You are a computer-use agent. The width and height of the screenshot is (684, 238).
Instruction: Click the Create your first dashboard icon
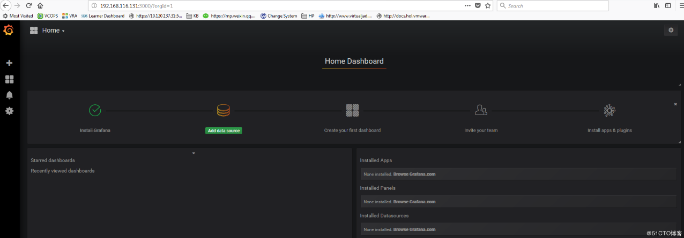pyautogui.click(x=352, y=111)
